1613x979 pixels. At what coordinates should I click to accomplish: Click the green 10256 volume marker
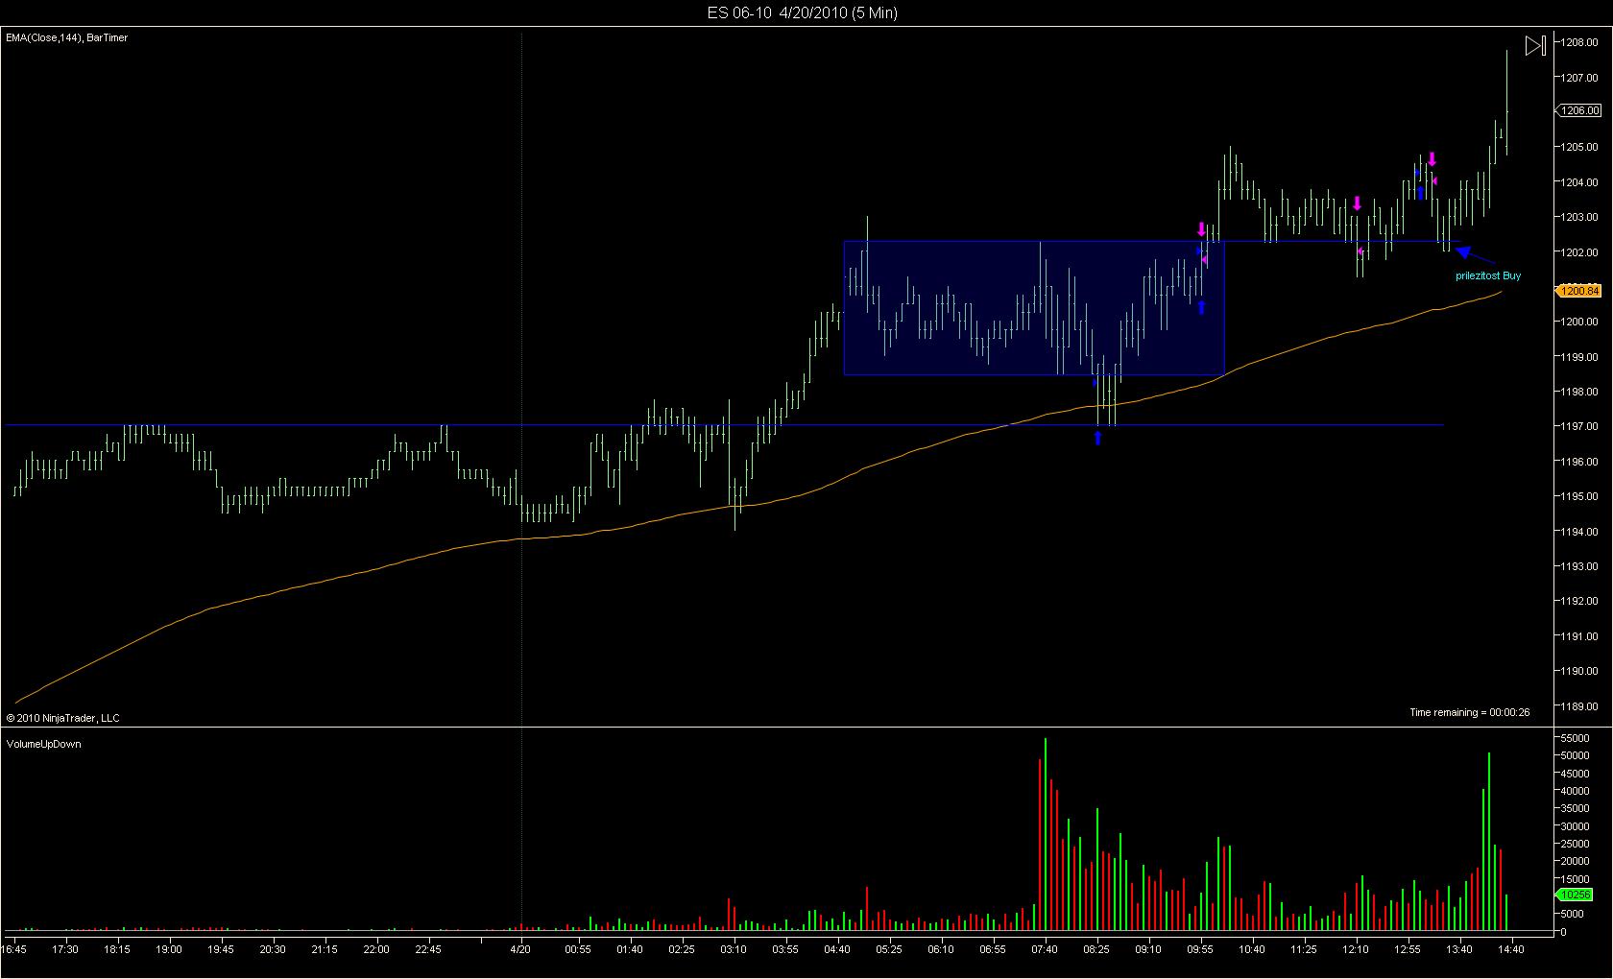click(x=1576, y=895)
